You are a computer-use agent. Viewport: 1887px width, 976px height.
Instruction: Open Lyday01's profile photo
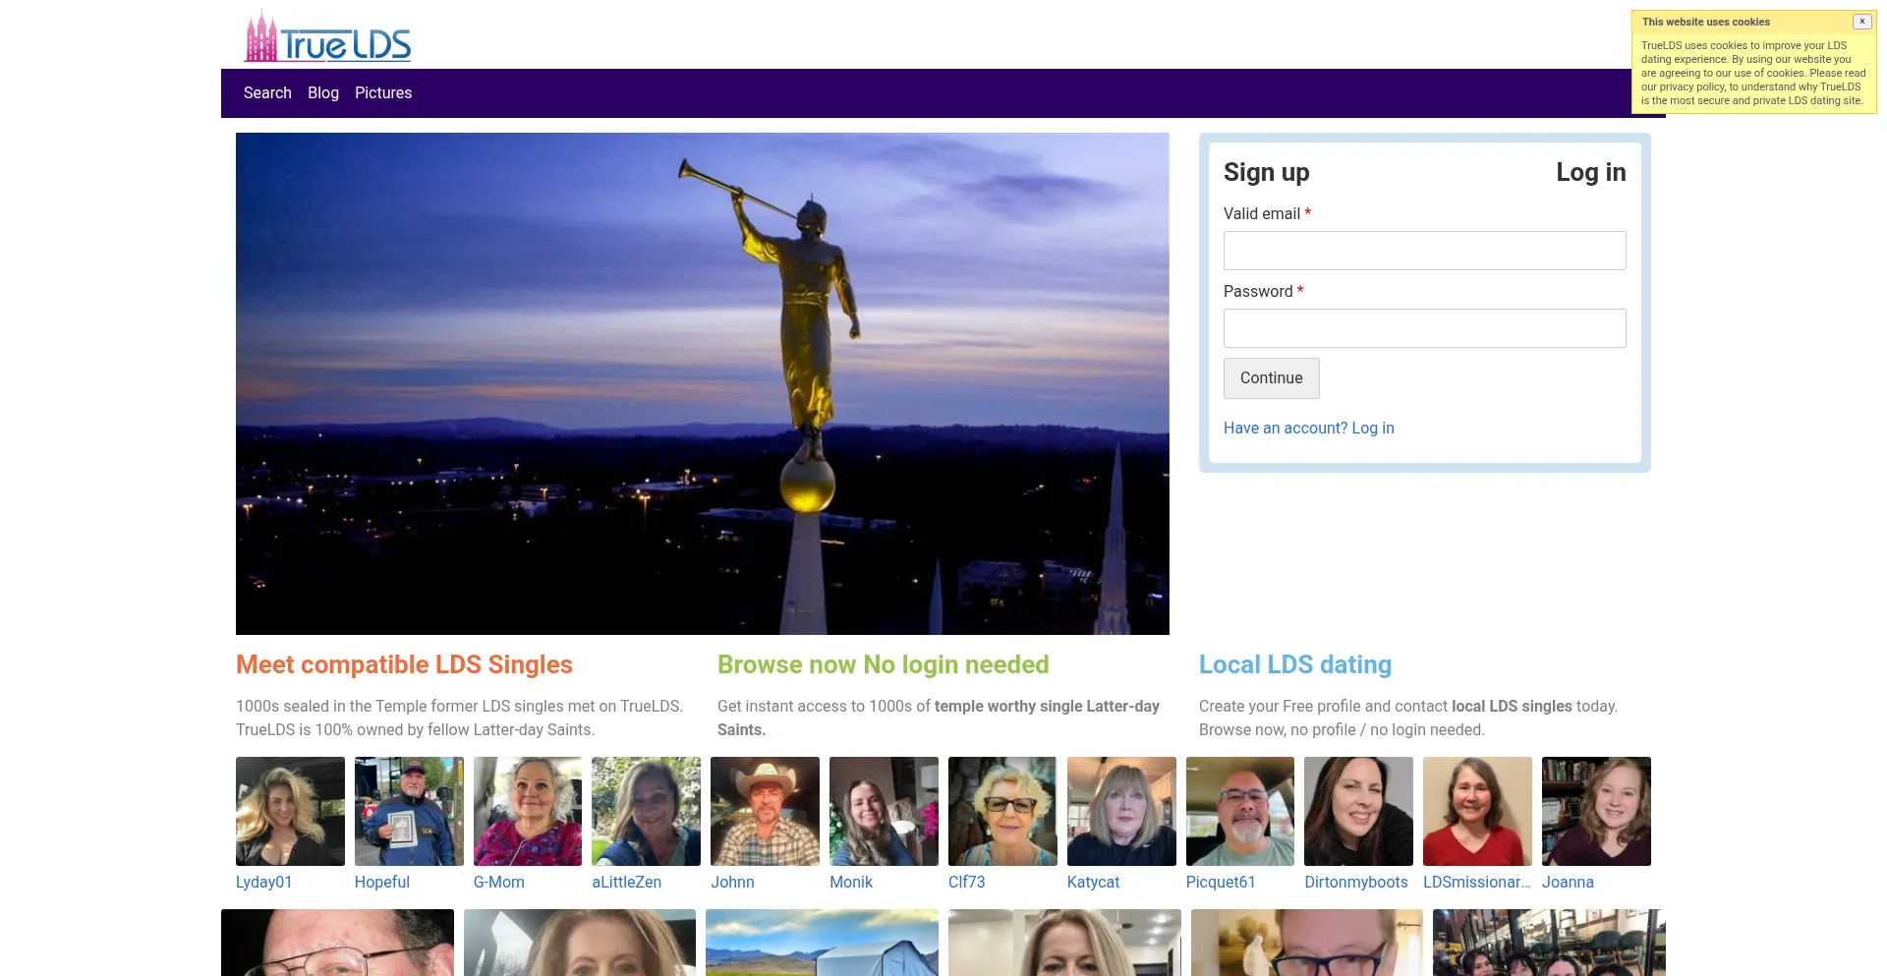point(290,811)
